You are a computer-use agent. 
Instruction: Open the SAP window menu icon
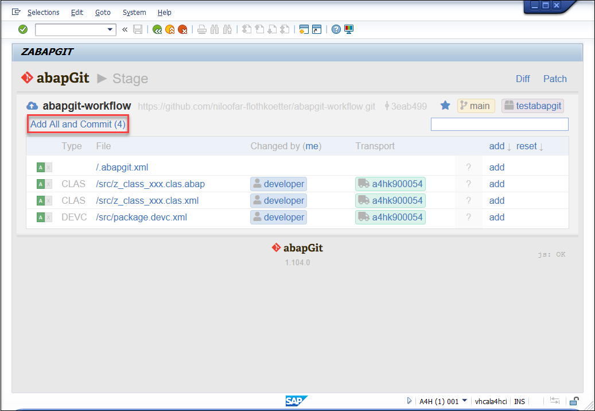16,12
